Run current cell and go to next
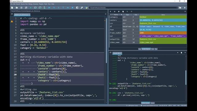197x111 pixels. 40,8
